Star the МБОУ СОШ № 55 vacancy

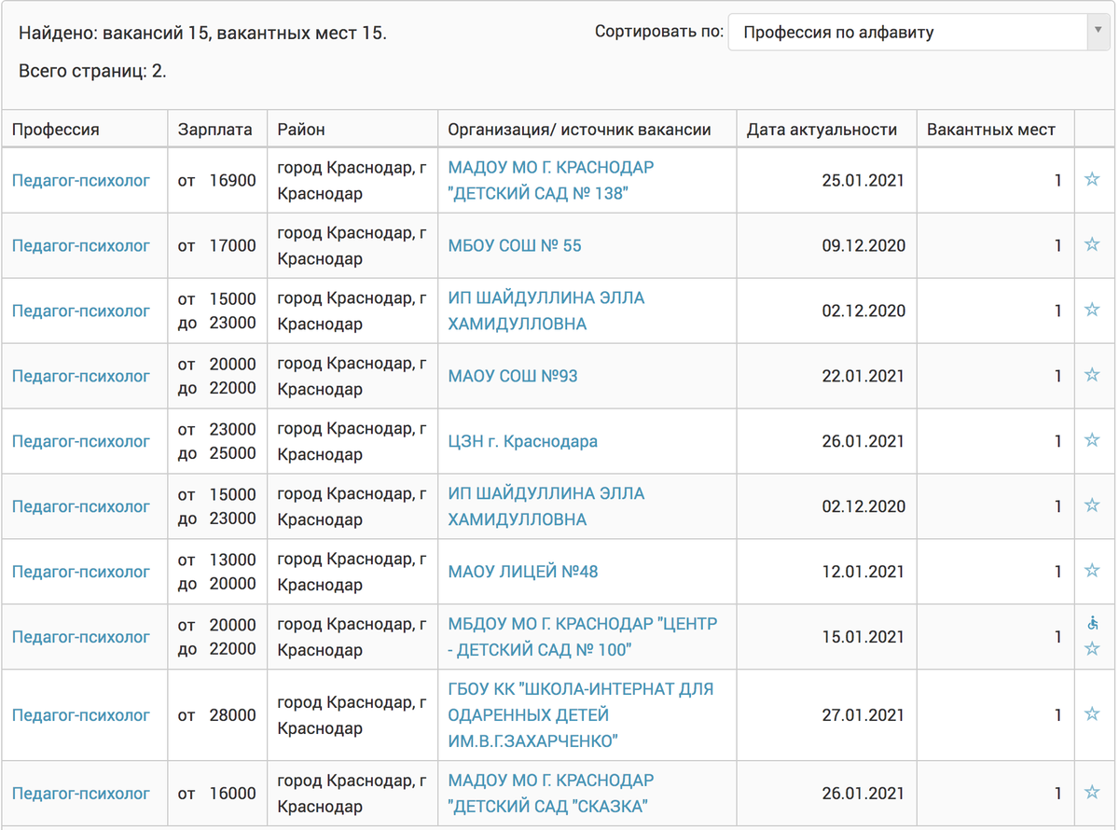[1094, 245]
